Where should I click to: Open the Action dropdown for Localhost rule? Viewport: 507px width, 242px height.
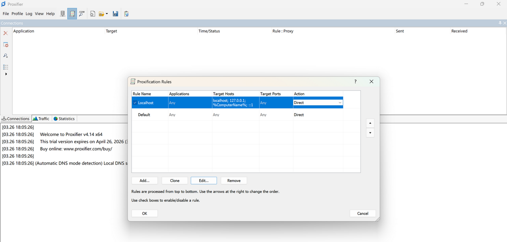pyautogui.click(x=339, y=103)
